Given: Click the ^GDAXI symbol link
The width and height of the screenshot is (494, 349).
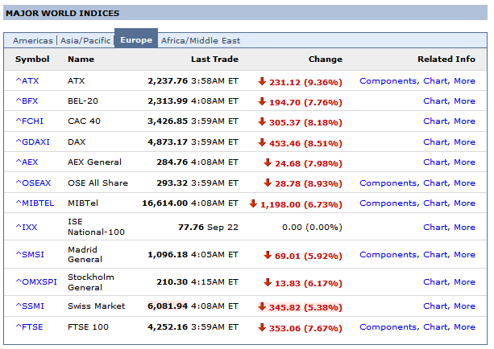Looking at the screenshot, I should tap(32, 142).
